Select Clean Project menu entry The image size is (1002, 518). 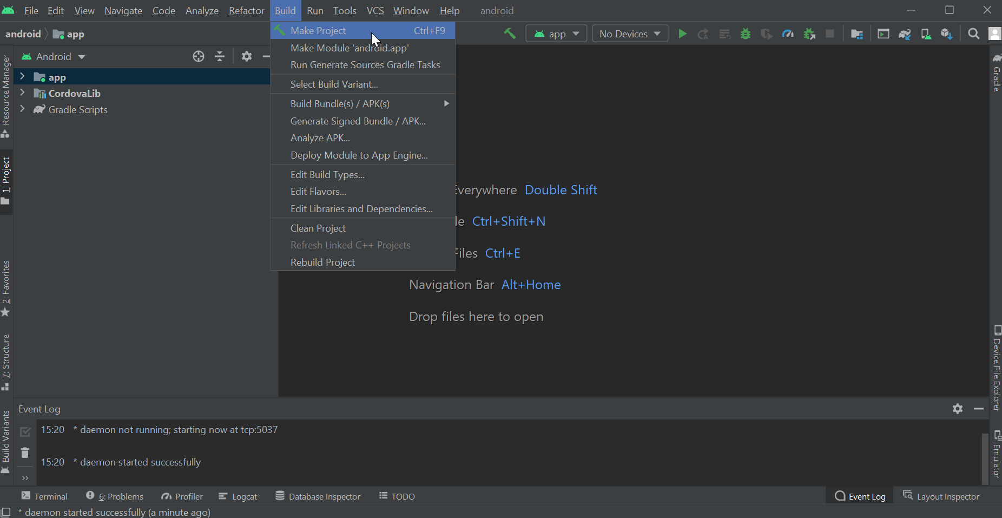coord(362,228)
